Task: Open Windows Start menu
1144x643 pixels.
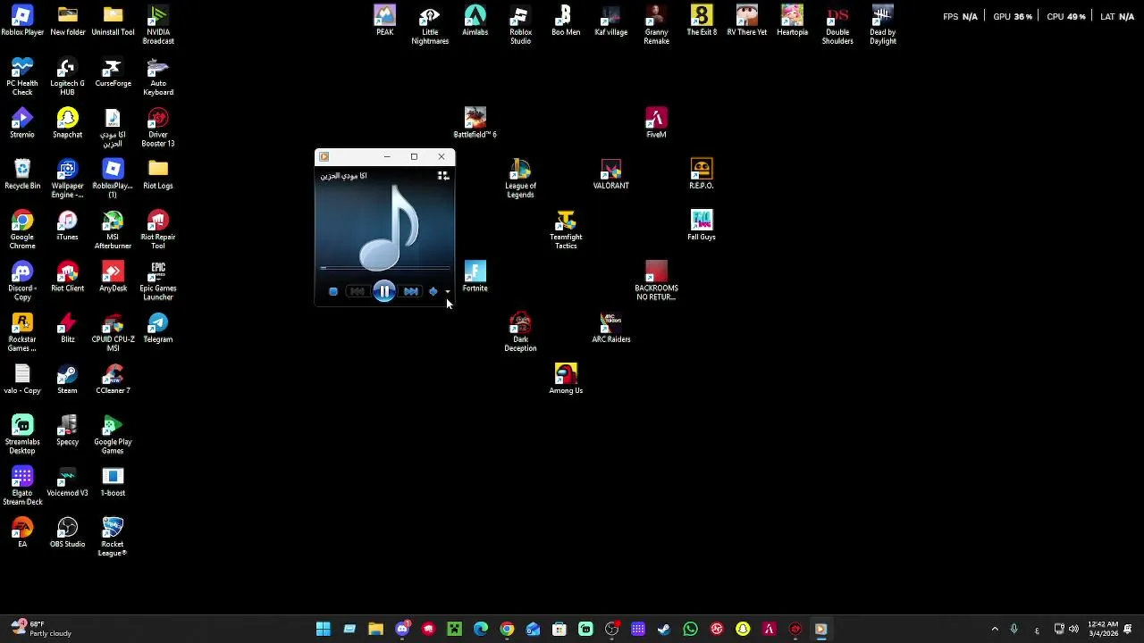Action: click(324, 630)
